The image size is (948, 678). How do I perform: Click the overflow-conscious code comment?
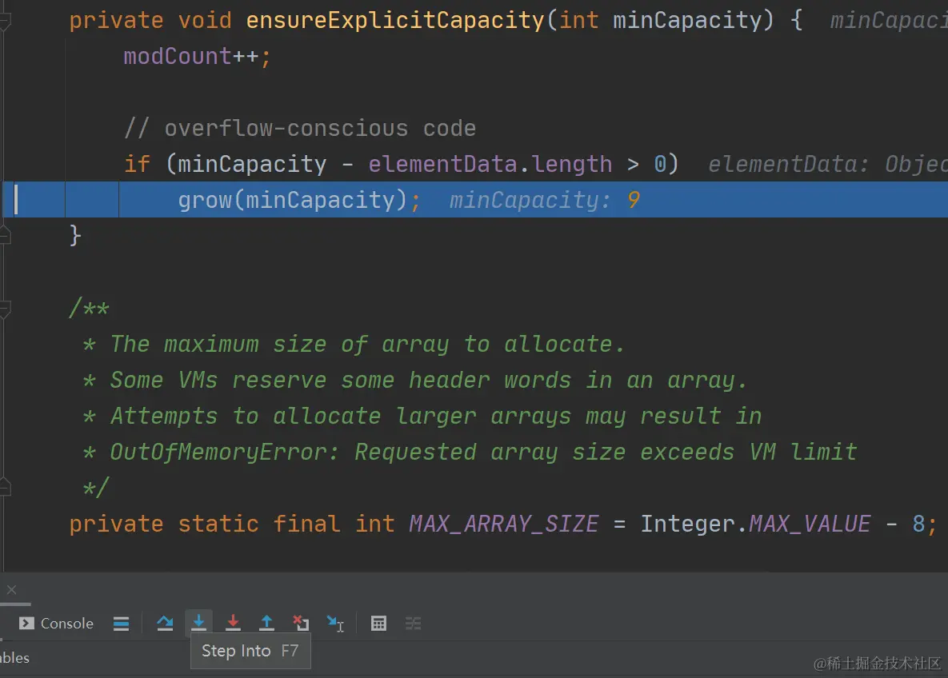[x=300, y=128]
